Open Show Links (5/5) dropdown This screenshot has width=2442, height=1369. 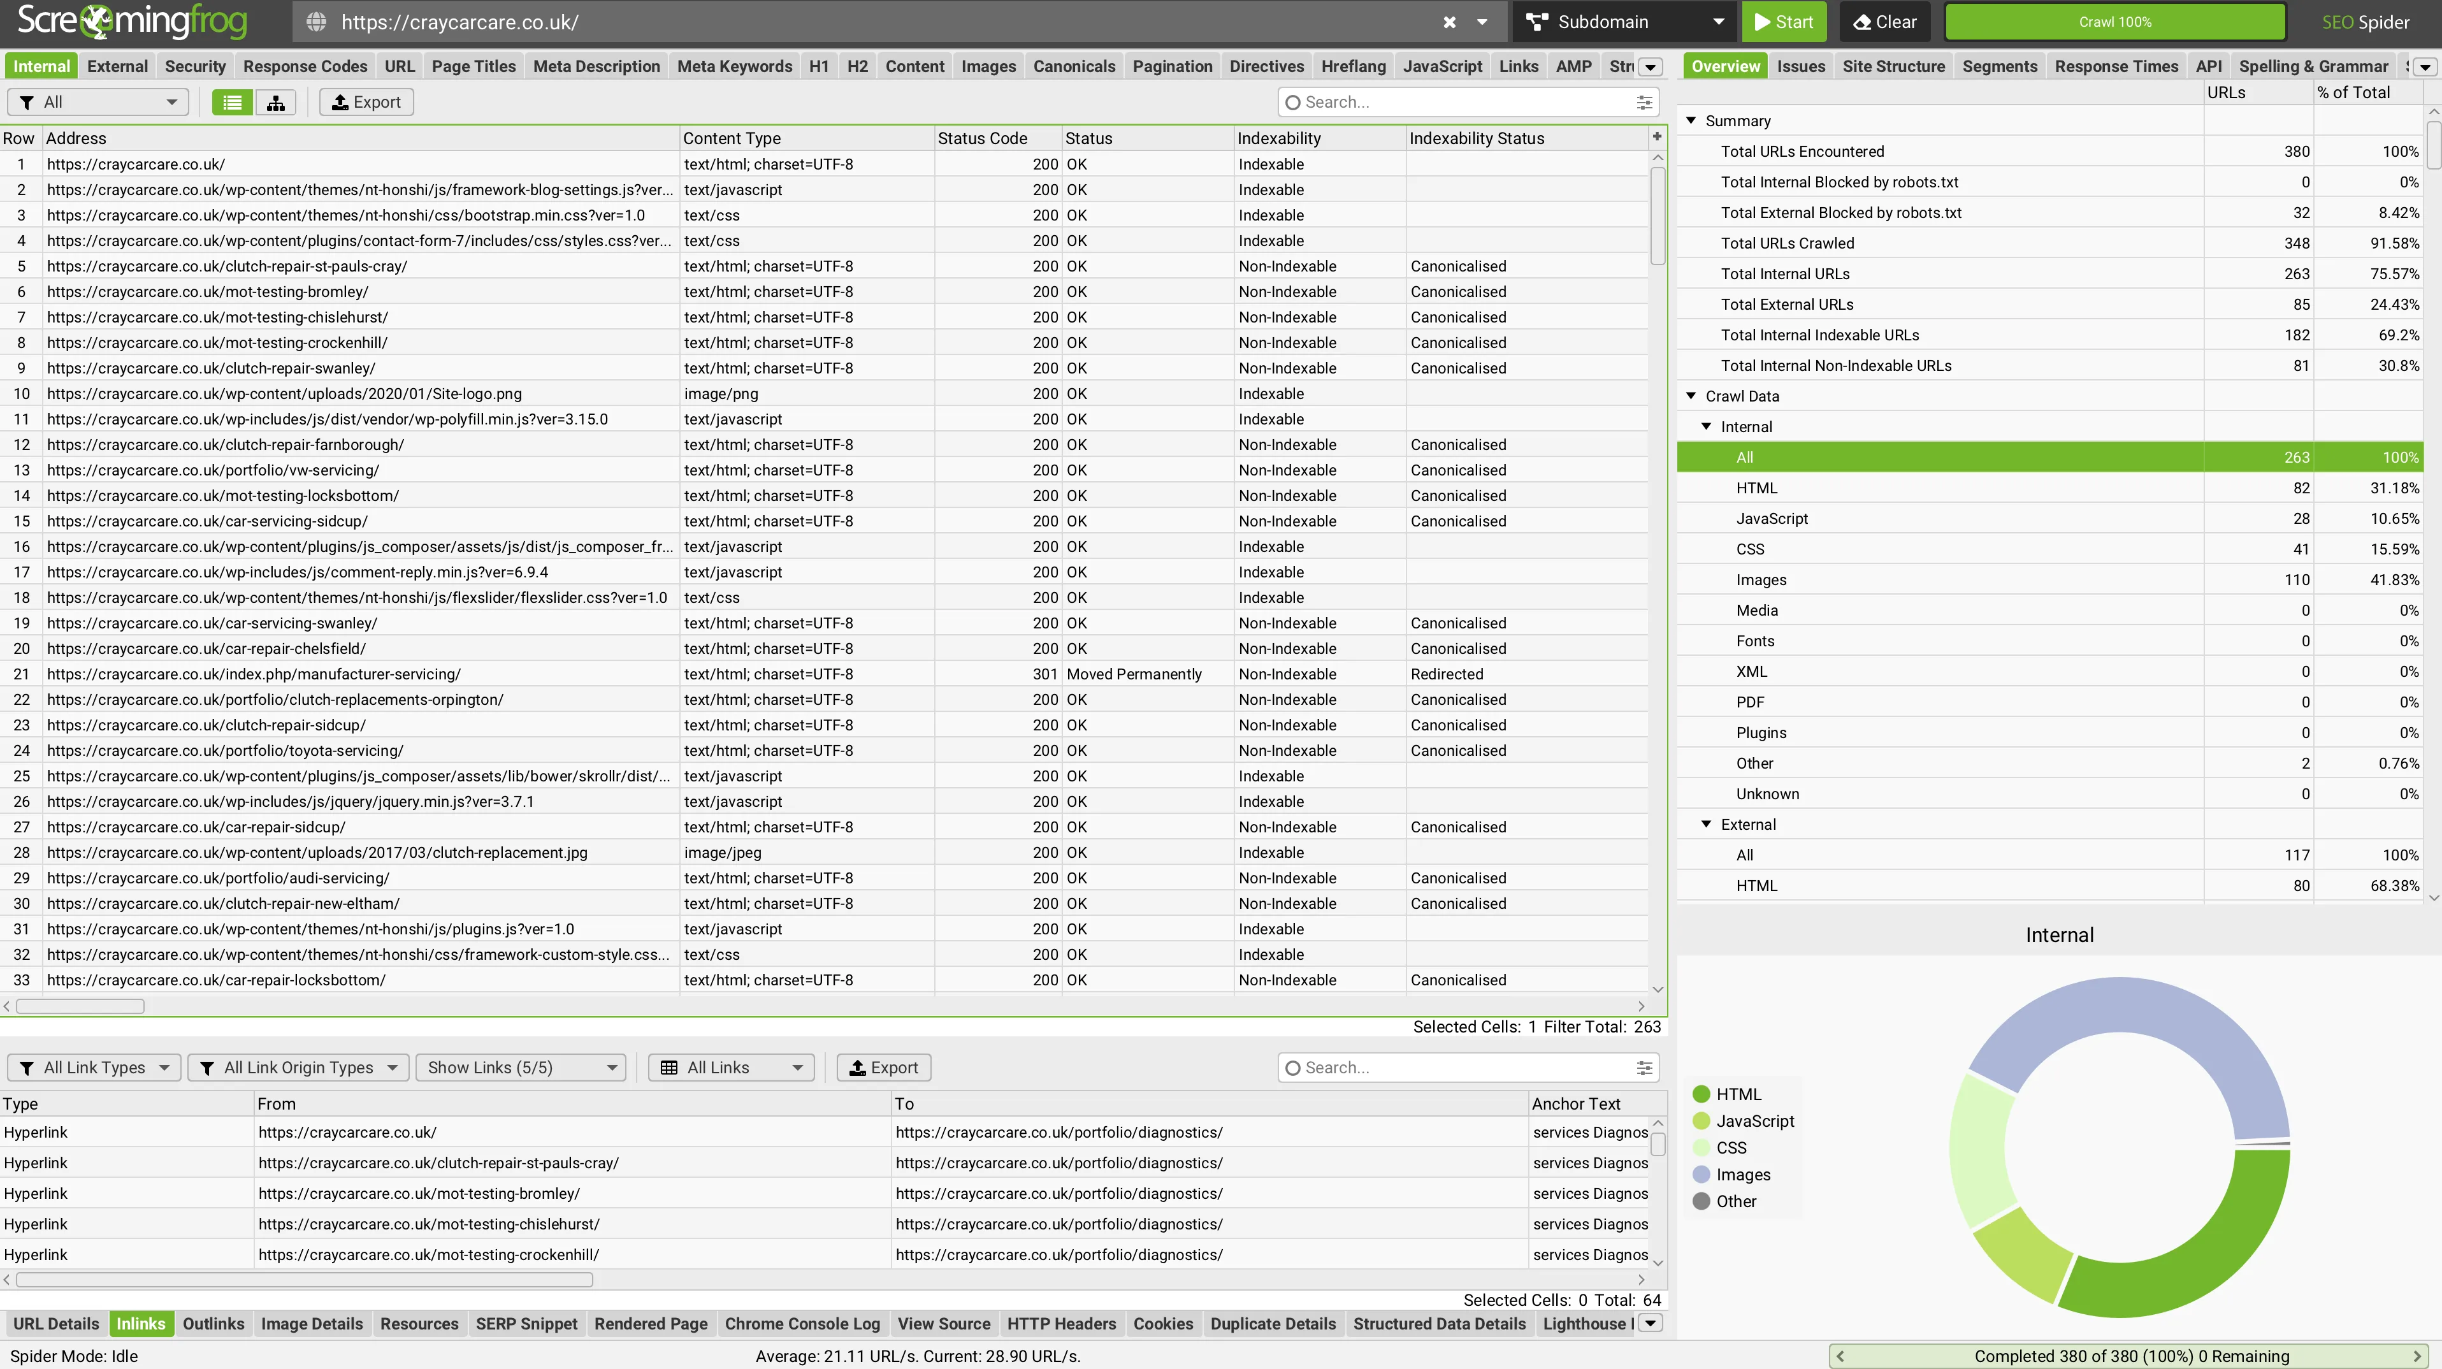521,1068
